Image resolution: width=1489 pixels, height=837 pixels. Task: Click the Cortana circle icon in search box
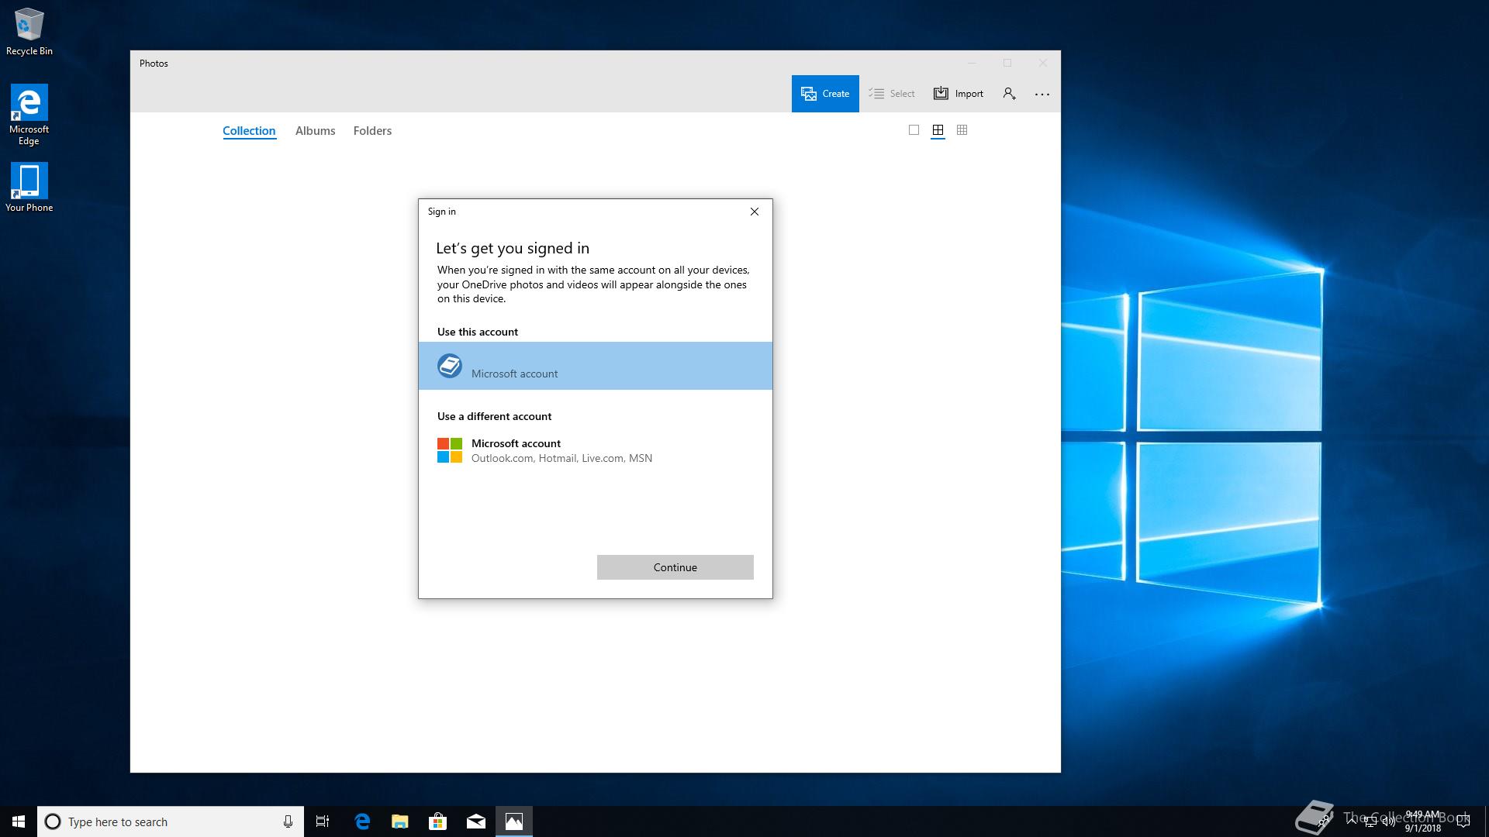coord(53,821)
